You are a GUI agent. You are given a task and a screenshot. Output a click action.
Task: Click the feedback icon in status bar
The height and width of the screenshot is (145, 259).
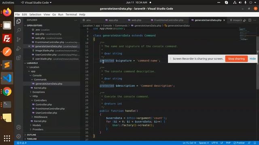pyautogui.click(x=249, y=143)
